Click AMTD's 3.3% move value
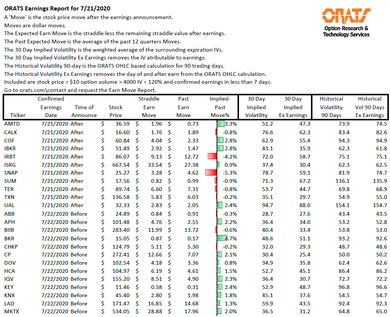This screenshot has height=317, width=390. click(231, 124)
